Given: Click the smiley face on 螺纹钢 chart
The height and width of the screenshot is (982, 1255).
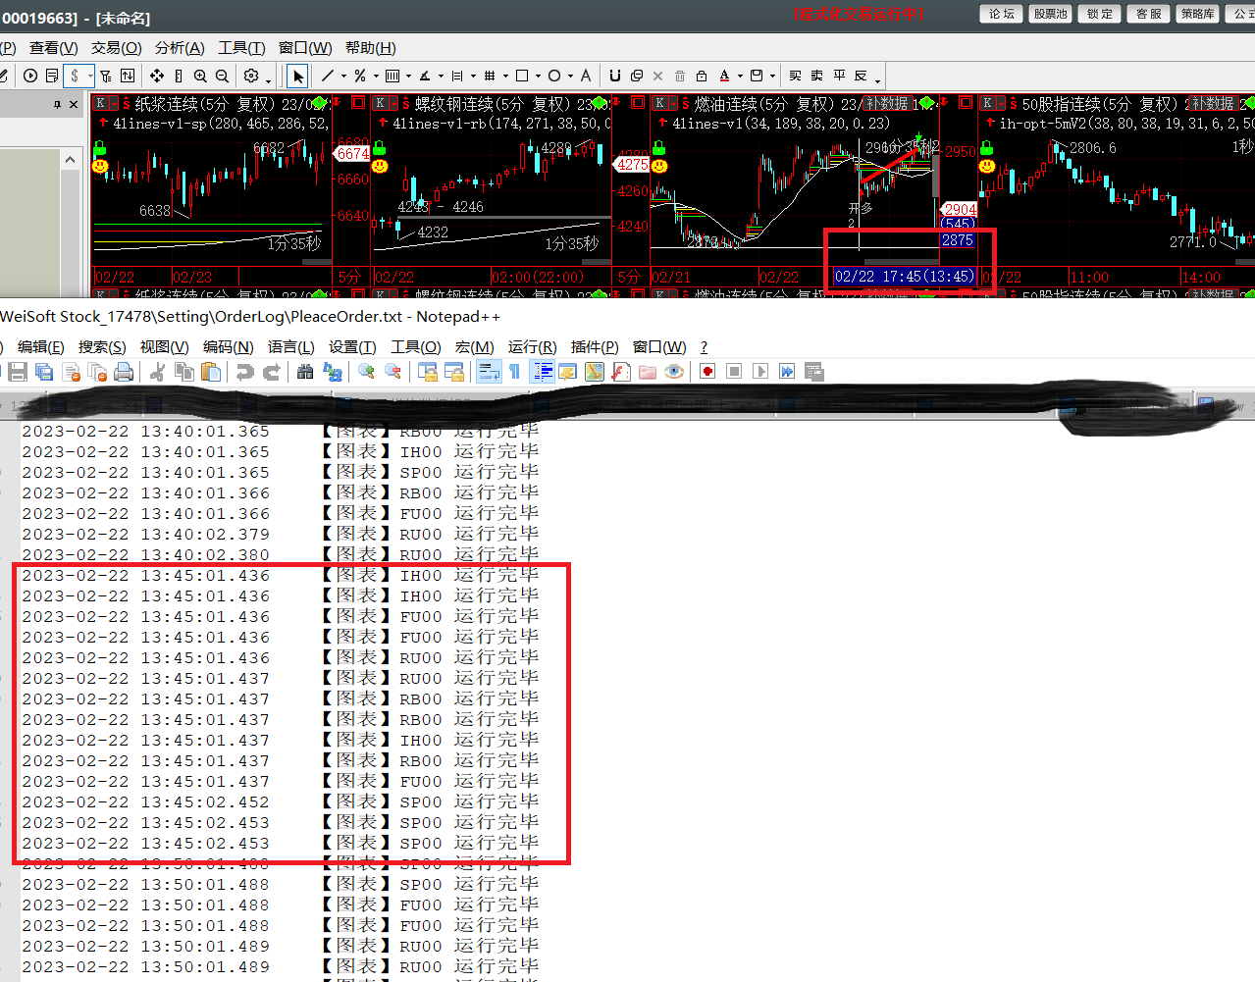Looking at the screenshot, I should (x=380, y=166).
